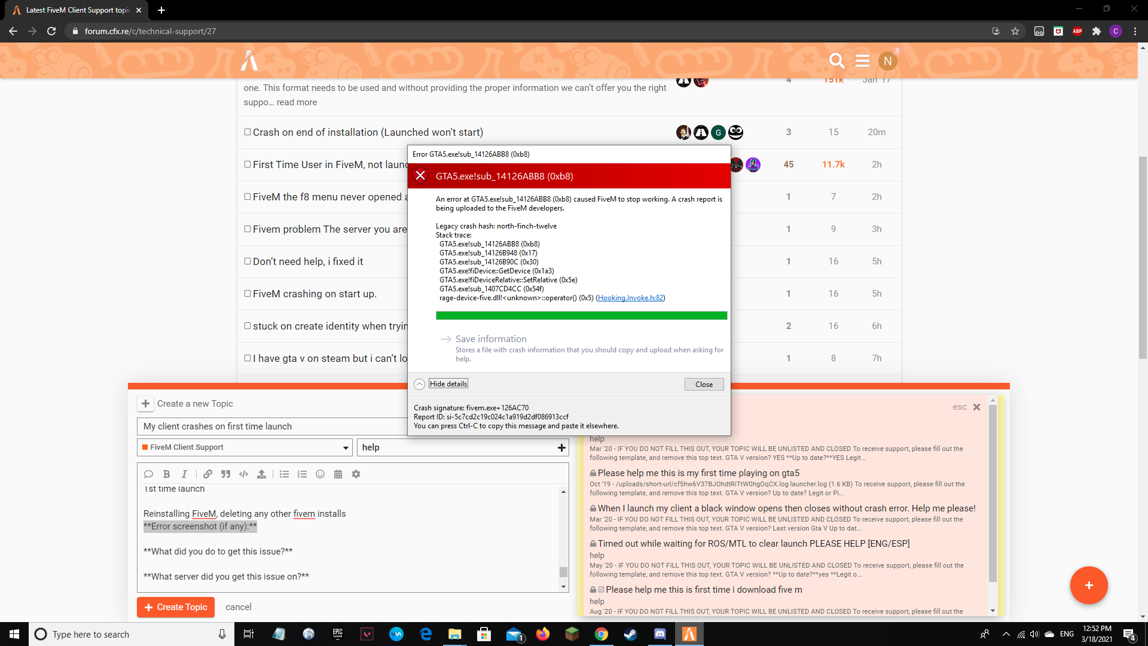This screenshot has width=1148, height=646.
Task: Expand the tags selector with plus sign
Action: point(561,447)
